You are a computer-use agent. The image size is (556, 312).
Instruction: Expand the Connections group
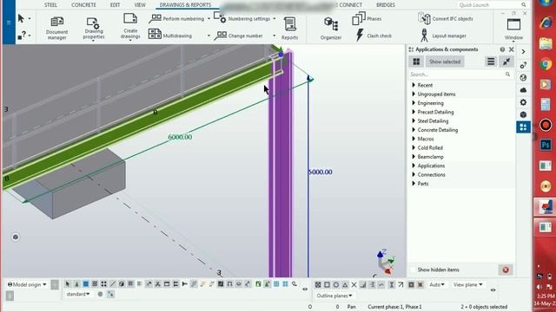[x=414, y=175]
